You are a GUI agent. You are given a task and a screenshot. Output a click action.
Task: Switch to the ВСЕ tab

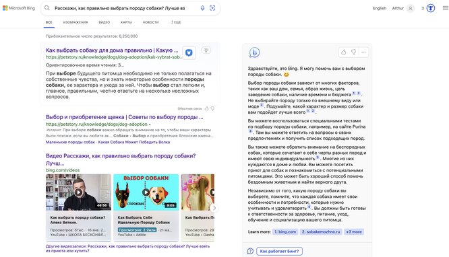point(49,22)
